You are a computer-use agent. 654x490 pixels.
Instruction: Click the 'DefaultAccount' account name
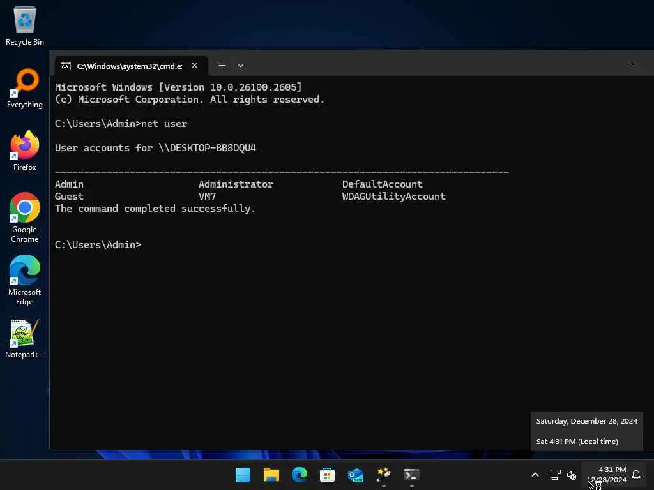coord(382,184)
